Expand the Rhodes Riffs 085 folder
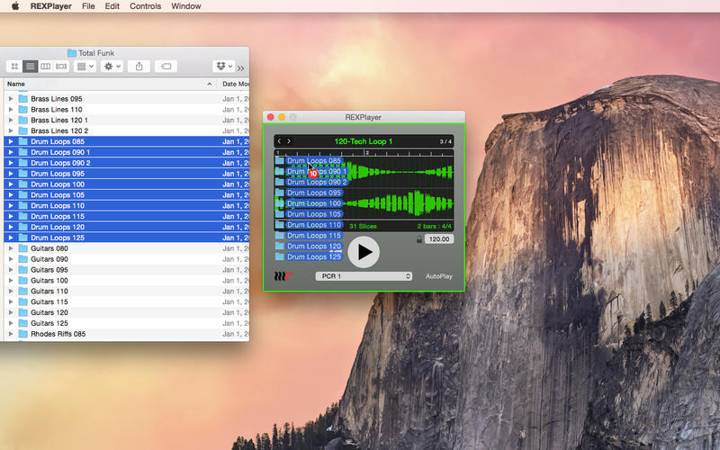The height and width of the screenshot is (450, 720). (x=11, y=334)
